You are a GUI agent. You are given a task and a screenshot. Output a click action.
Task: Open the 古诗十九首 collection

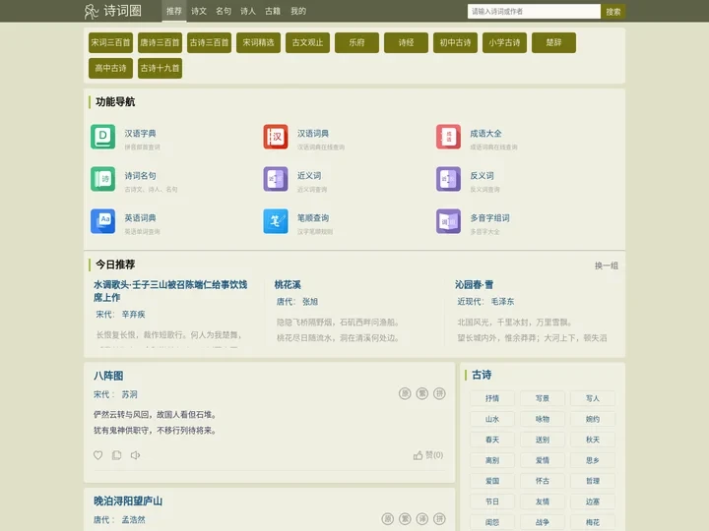point(161,68)
